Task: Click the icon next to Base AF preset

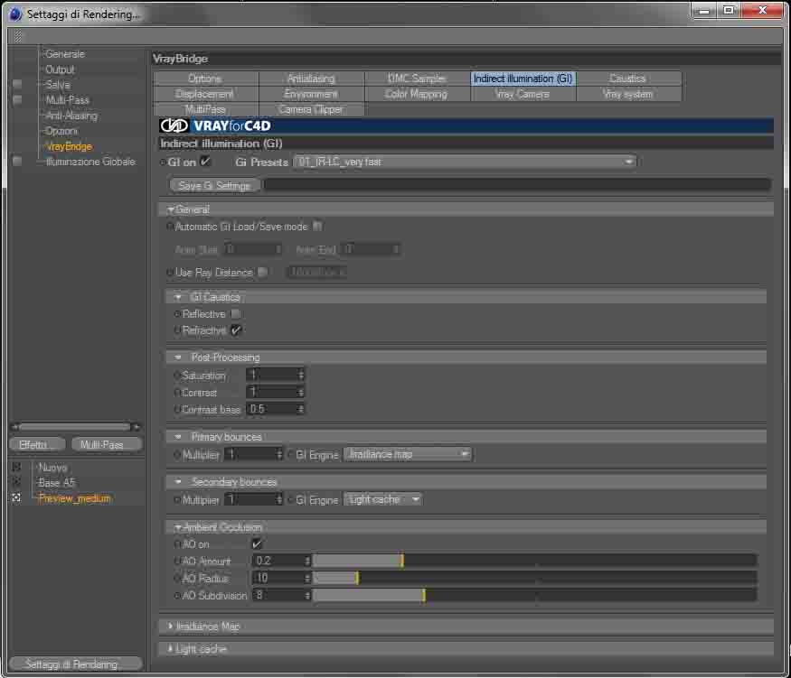Action: point(16,482)
